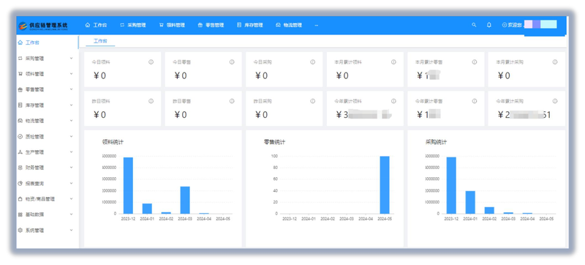
Task: Select the 工作台 page tab
Action: (100, 41)
